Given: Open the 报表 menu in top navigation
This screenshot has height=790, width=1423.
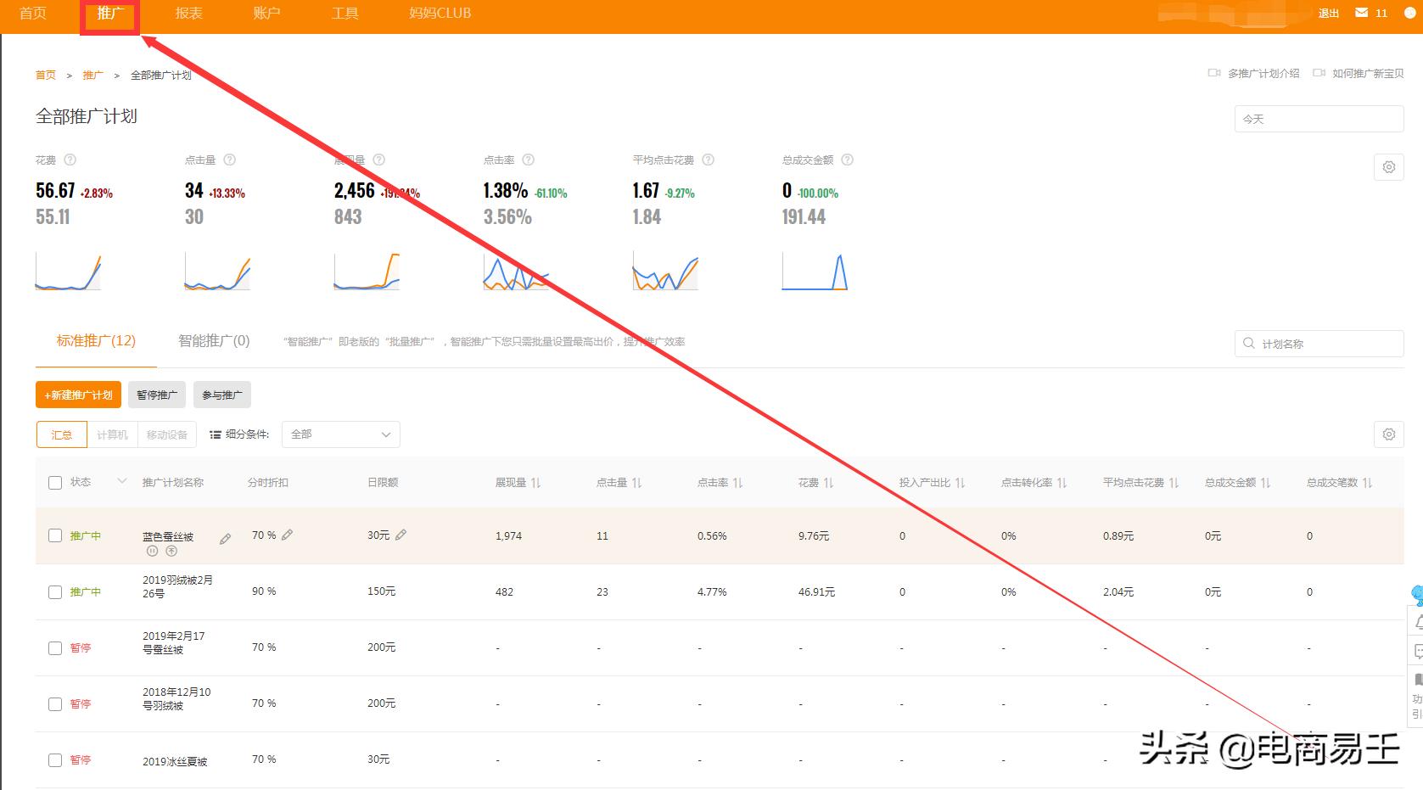Looking at the screenshot, I should click(x=188, y=14).
